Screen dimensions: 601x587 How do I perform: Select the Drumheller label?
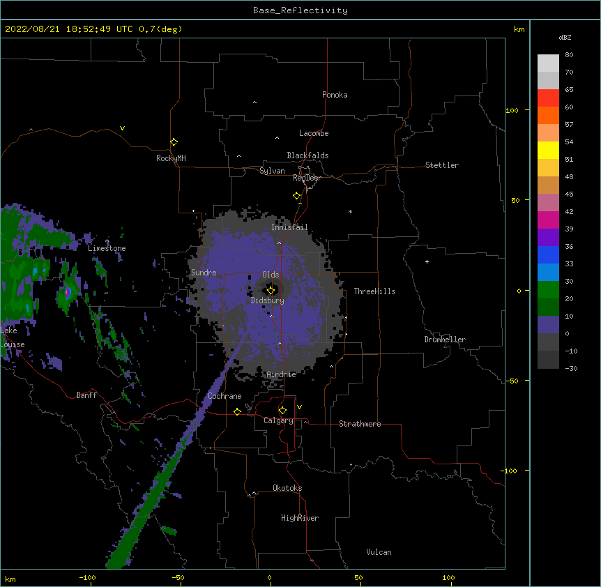point(445,340)
